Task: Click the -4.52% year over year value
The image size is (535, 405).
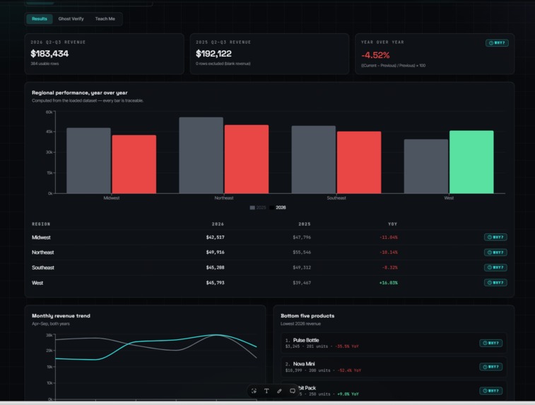Action: (375, 55)
